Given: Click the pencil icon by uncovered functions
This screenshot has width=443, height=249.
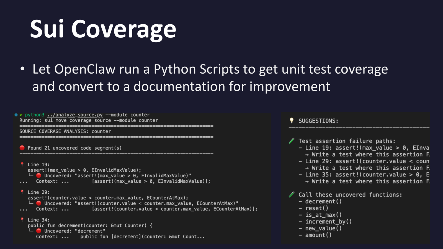Looking at the screenshot, I should coord(292,194).
